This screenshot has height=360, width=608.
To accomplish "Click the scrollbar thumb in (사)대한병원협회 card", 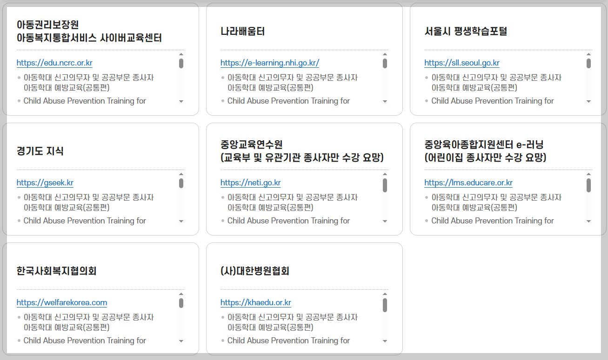I will pyautogui.click(x=385, y=305).
